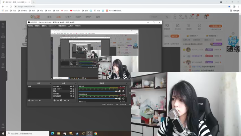Click the orange 关注 follow button
This screenshot has width=241, height=136.
[x=175, y=36]
